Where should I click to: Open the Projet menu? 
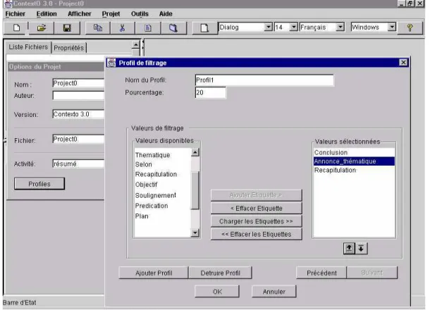pos(111,13)
